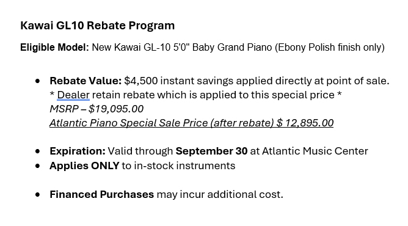
Task: Click the Ebony Polish finish only text
Action: tap(330, 47)
